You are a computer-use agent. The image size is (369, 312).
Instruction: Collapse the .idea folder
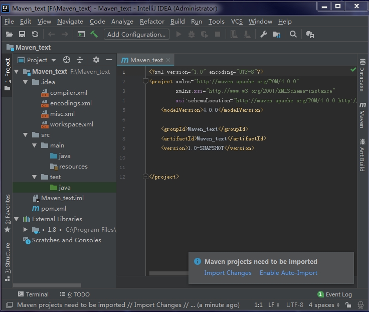click(x=26, y=82)
